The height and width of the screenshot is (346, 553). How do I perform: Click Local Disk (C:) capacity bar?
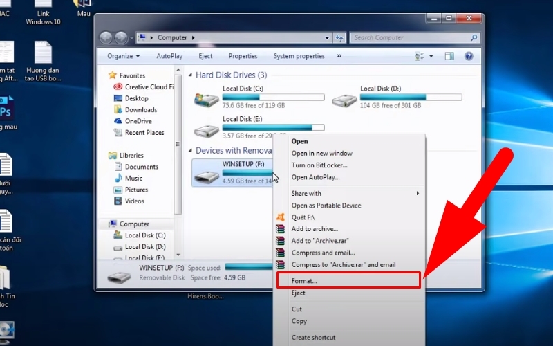click(273, 97)
